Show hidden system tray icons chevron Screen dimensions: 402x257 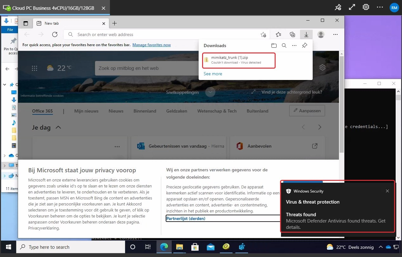pyautogui.click(x=380, y=247)
